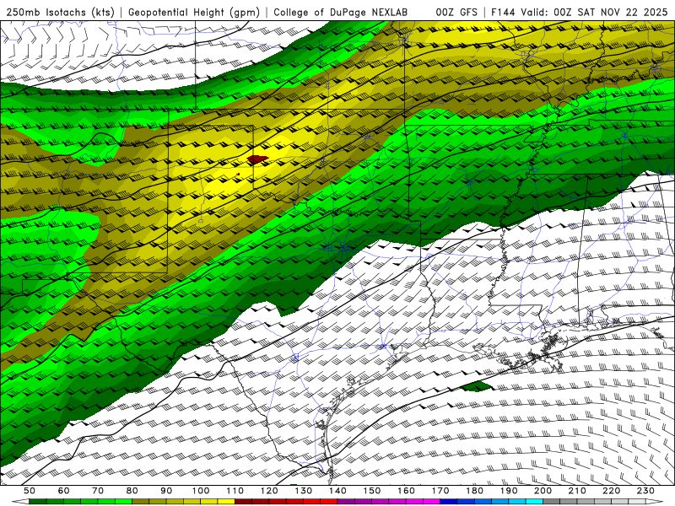Click the 'College of DuPage NEXLAB' header label
Screen dimensions: 675x506
341,13
